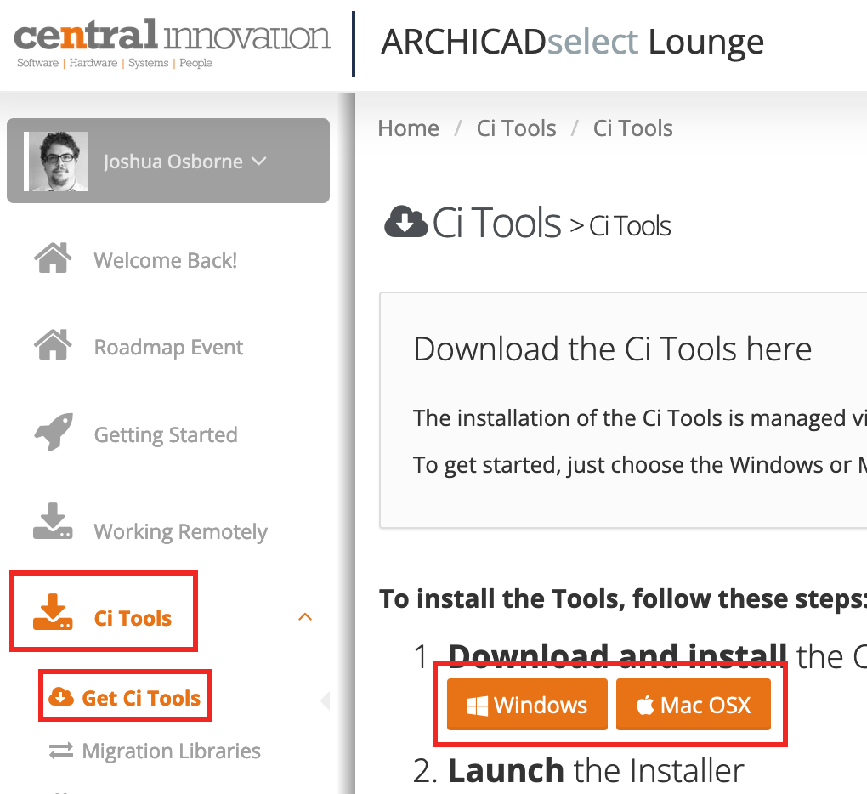Open Roadmap Event from the sidebar

pos(167,347)
